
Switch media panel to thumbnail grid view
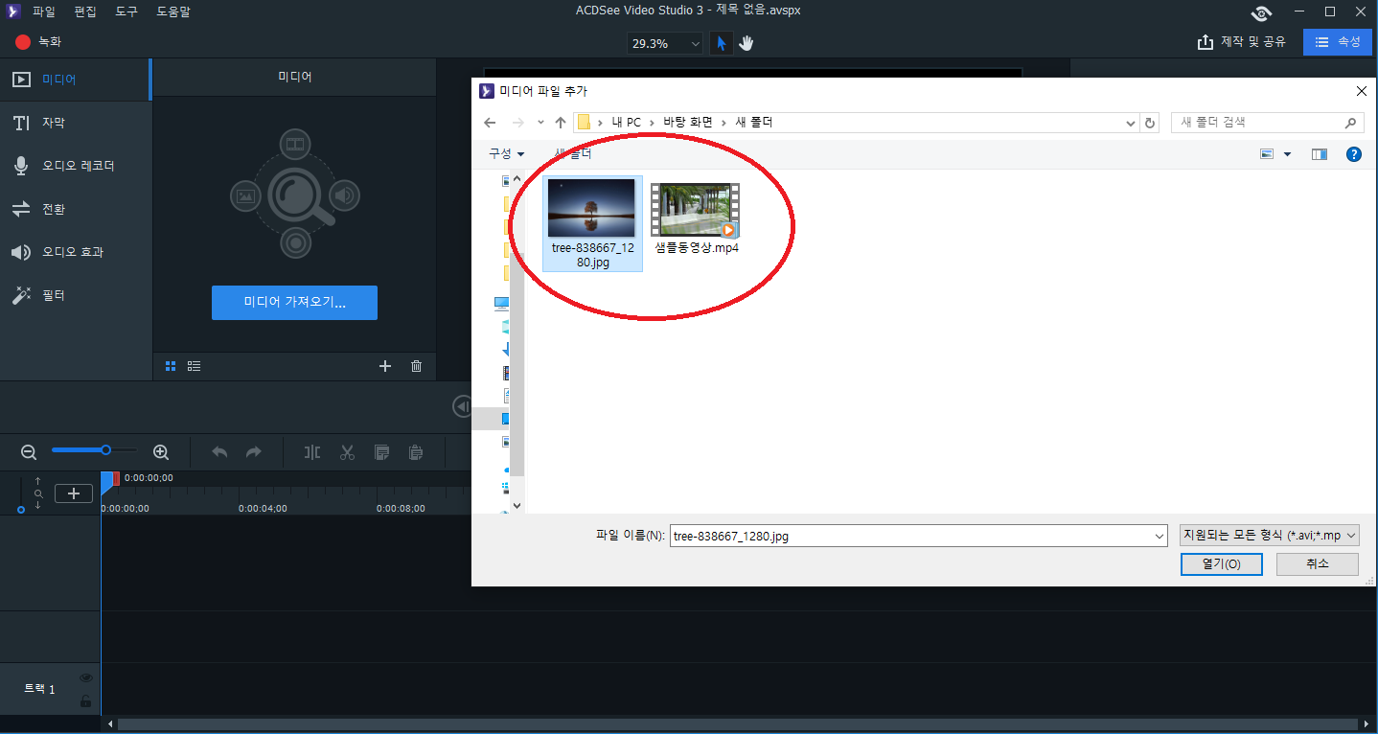tap(171, 366)
